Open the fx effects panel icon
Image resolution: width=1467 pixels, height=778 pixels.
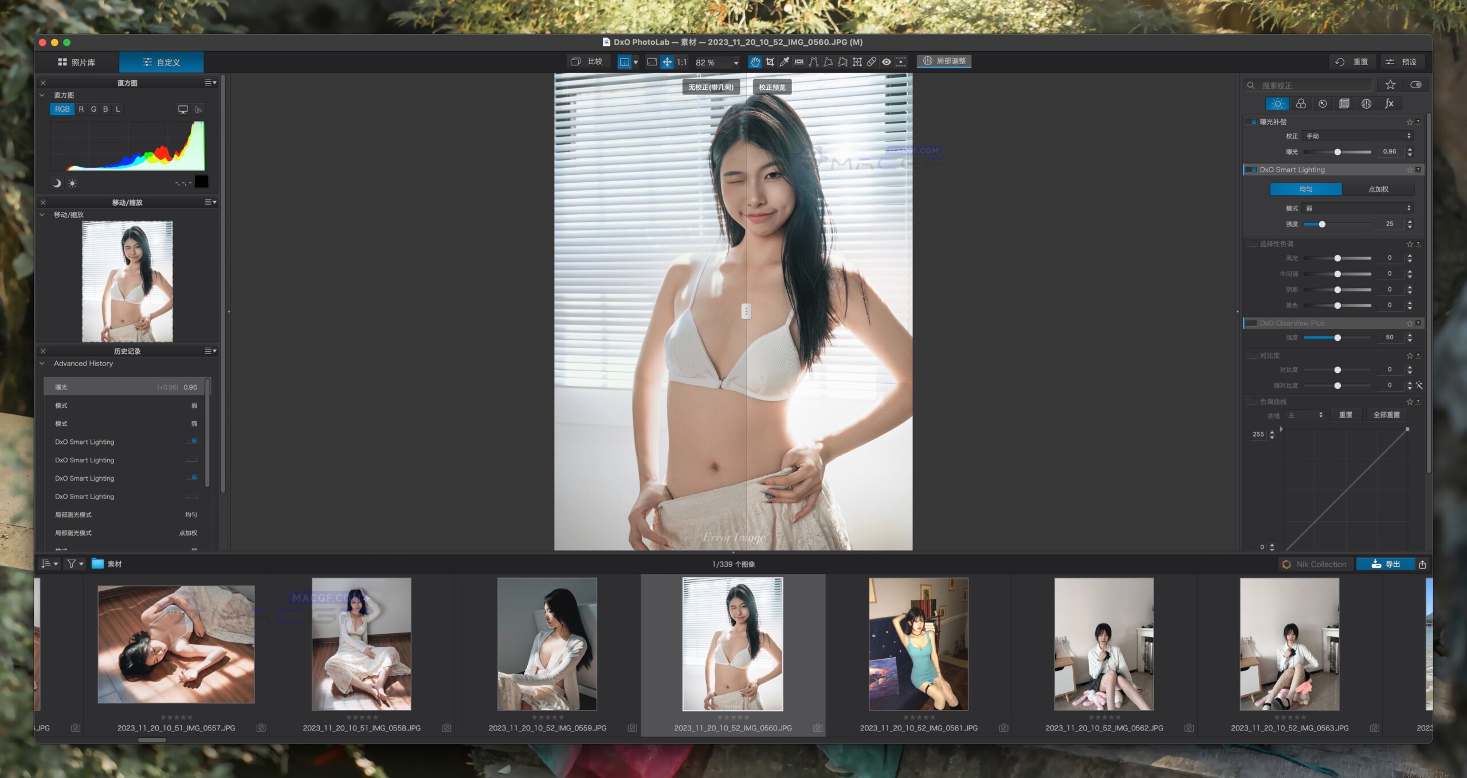(x=1388, y=104)
